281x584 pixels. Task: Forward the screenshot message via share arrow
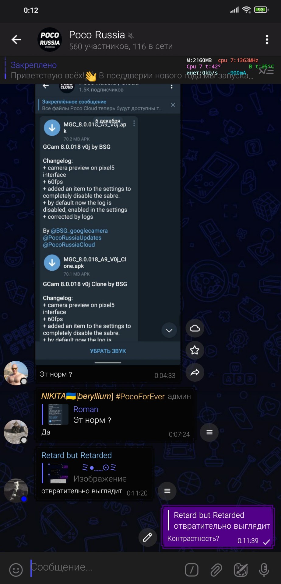pyautogui.click(x=195, y=372)
